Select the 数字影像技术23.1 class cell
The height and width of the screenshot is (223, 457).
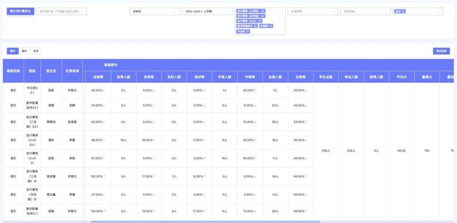(x=32, y=105)
